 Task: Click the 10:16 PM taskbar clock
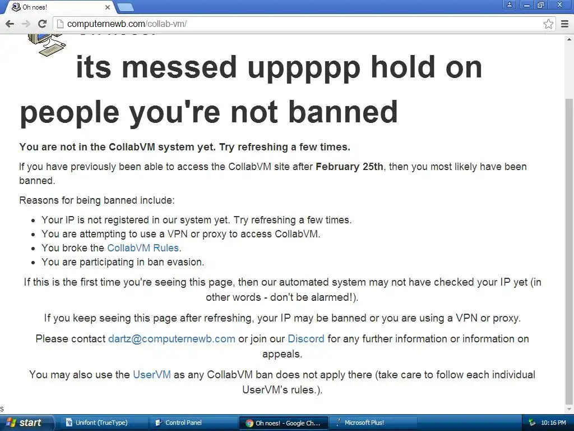[x=553, y=423]
